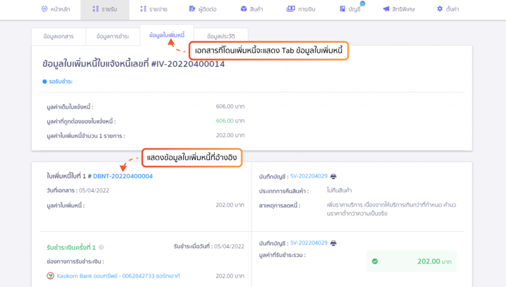Print journal entry in payment received section
506x287 pixels.
334,243
